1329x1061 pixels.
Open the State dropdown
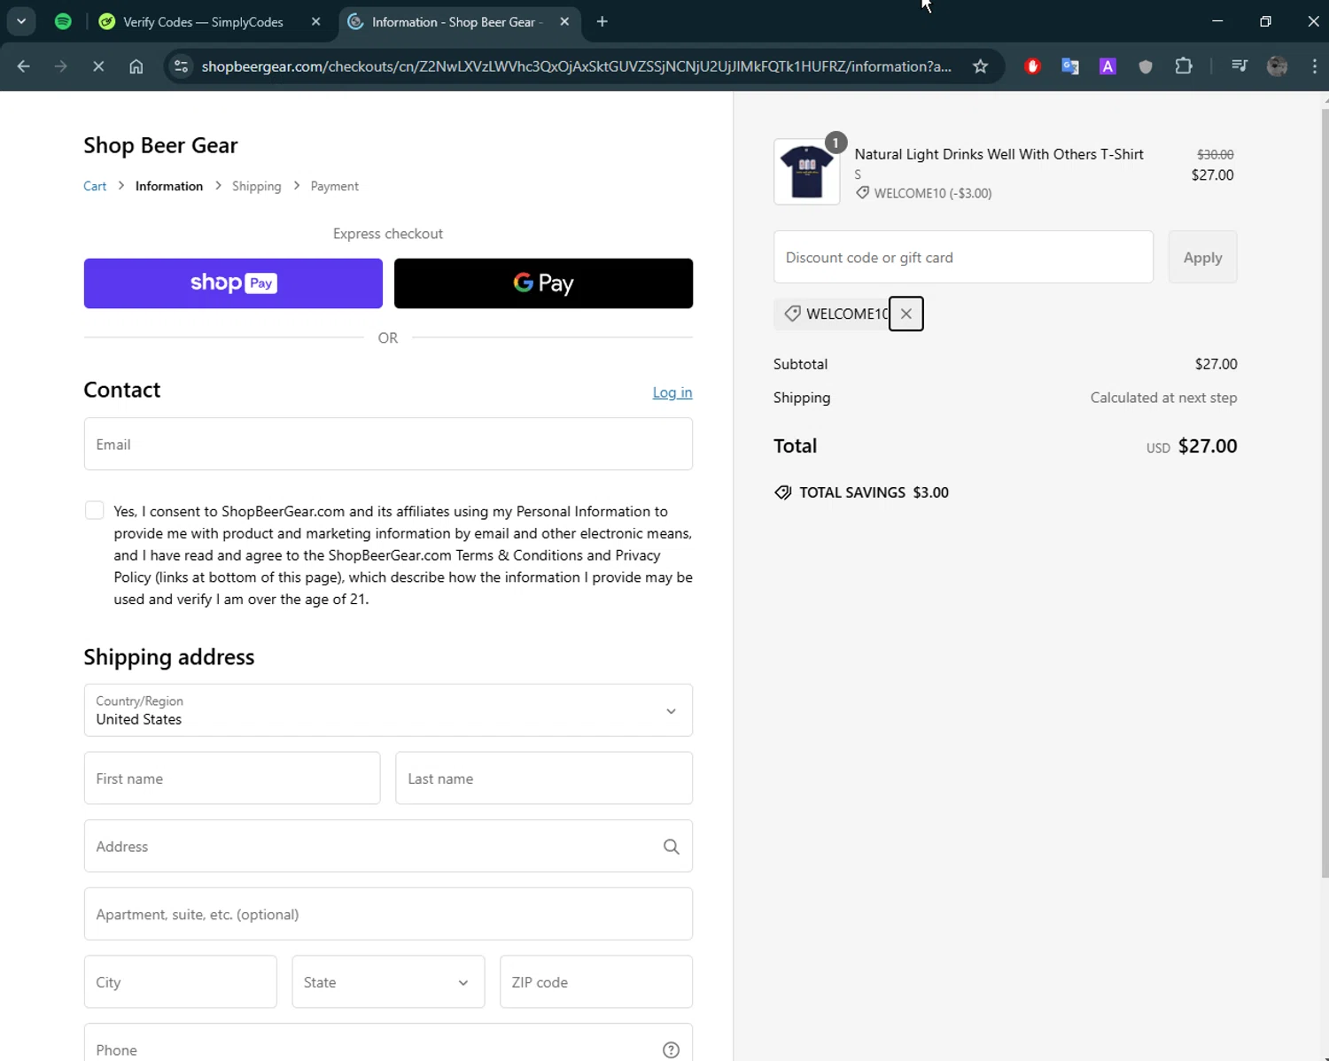(x=388, y=981)
